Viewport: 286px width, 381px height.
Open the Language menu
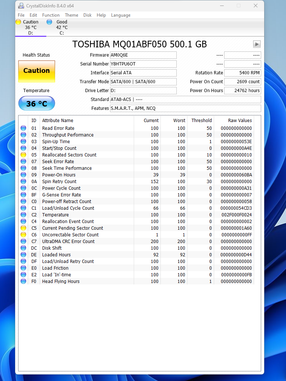[121, 15]
